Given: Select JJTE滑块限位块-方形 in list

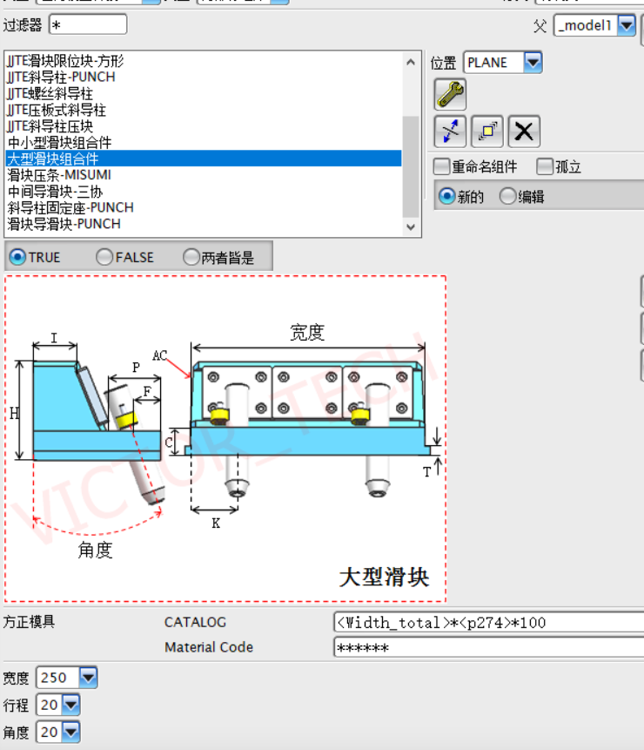Looking at the screenshot, I should click(x=204, y=61).
